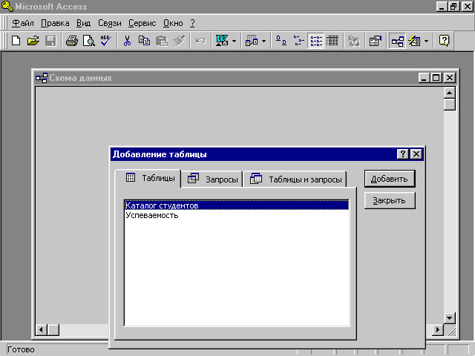Viewport: 475px width, 356px height.
Task: Switch to the Таблицы и запросы tab
Action: 295,179
